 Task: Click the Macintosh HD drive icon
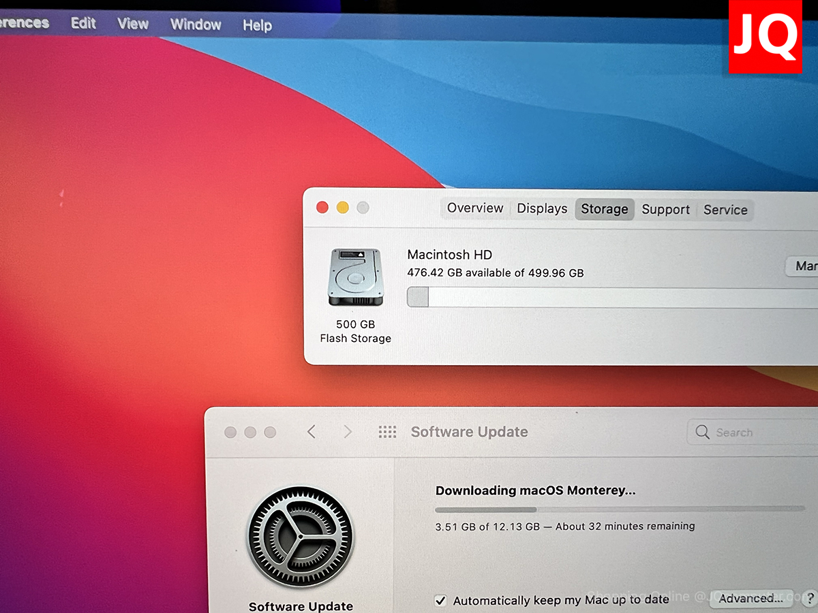[x=355, y=277]
